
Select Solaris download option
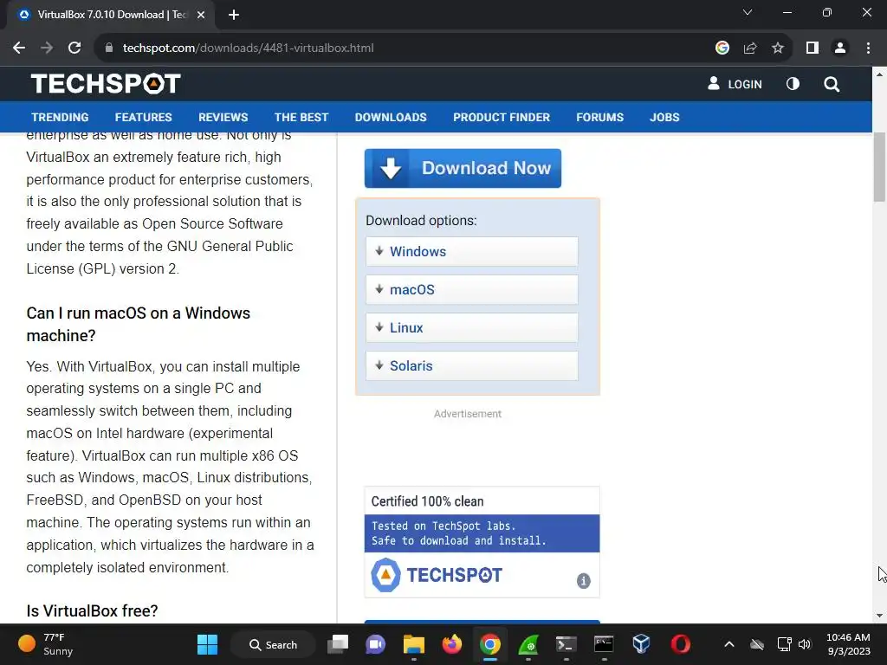(x=472, y=366)
